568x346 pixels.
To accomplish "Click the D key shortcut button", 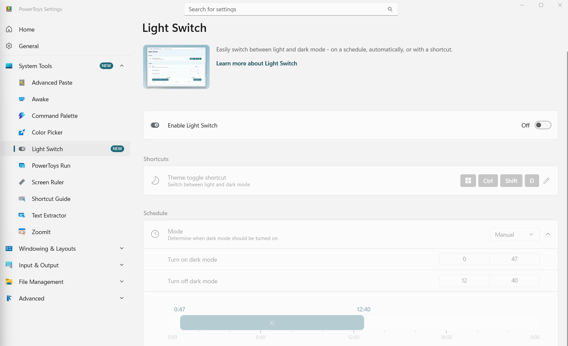I will (532, 181).
